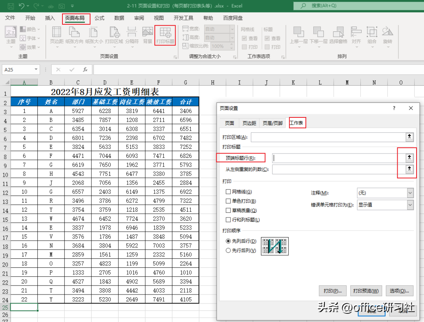Click the insert function fx icon

(85, 70)
